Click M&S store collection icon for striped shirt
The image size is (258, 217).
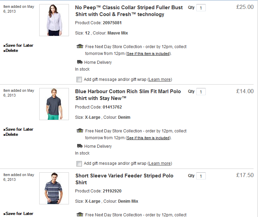tap(80, 47)
